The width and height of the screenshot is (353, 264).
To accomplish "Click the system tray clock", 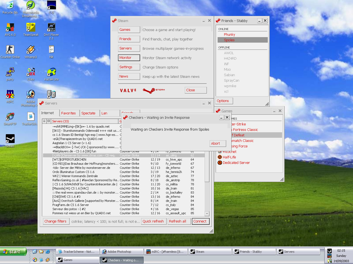I will (x=341, y=251).
